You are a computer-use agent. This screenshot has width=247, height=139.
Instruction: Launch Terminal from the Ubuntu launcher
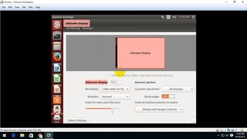[x=57, y=36]
